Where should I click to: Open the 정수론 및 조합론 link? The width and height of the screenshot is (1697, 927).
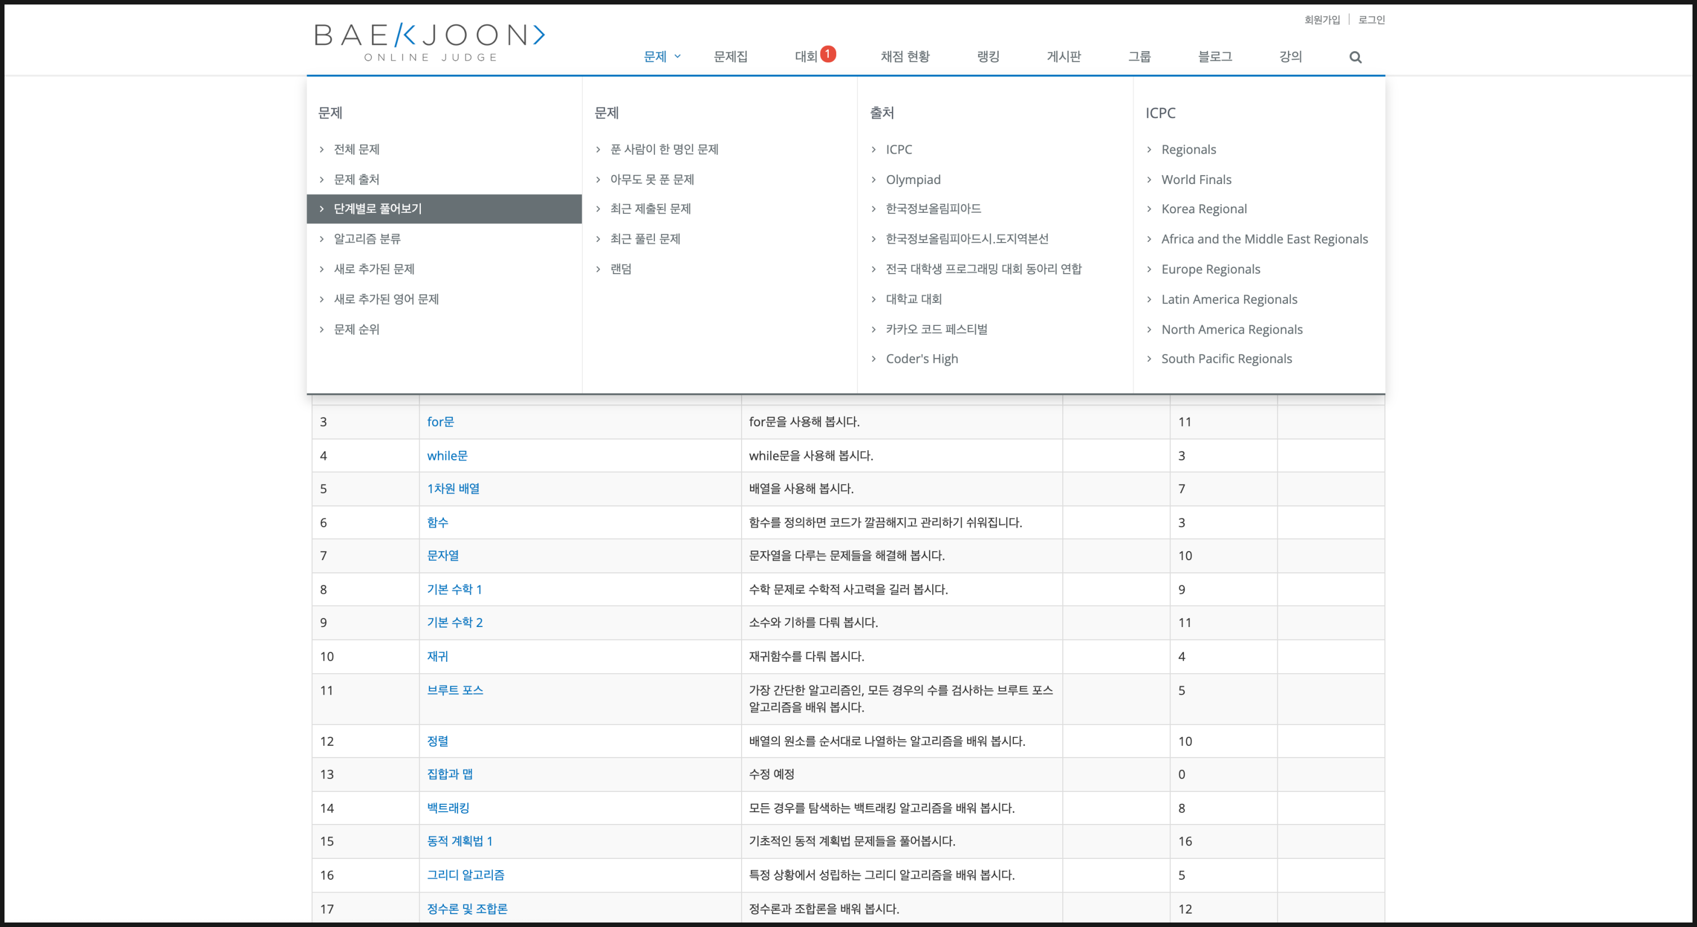467,909
